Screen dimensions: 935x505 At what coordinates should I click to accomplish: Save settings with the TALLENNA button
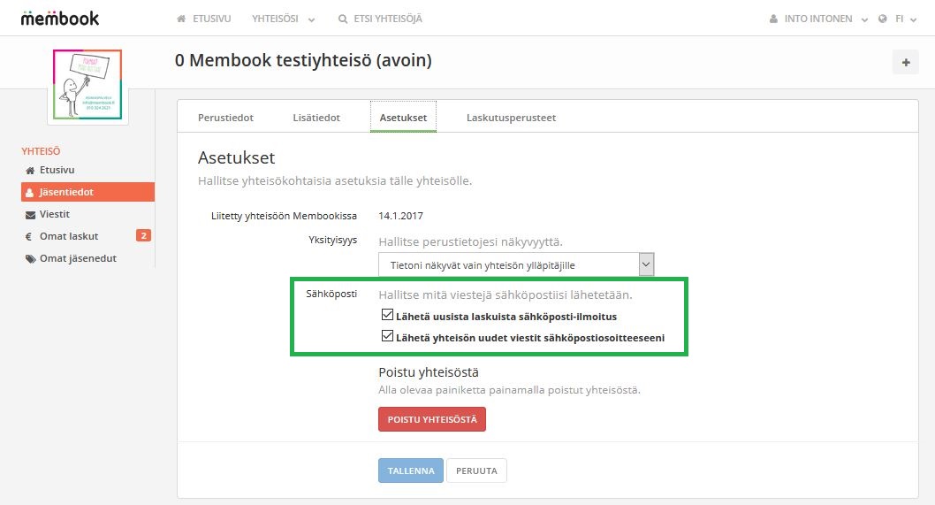coord(410,471)
